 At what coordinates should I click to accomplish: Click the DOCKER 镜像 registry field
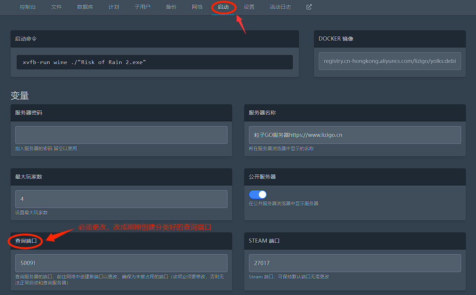tap(390, 61)
